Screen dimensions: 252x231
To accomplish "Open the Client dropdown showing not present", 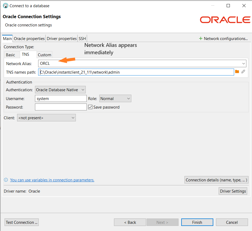I will (46, 118).
